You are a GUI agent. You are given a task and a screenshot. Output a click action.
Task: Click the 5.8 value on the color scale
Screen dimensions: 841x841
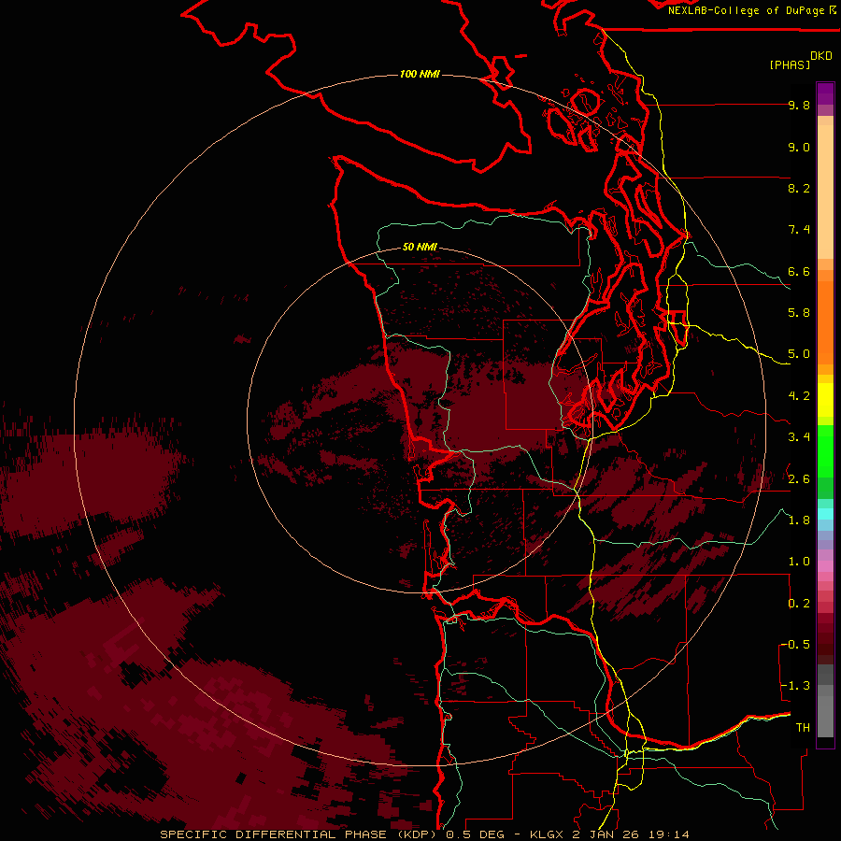[x=799, y=313]
